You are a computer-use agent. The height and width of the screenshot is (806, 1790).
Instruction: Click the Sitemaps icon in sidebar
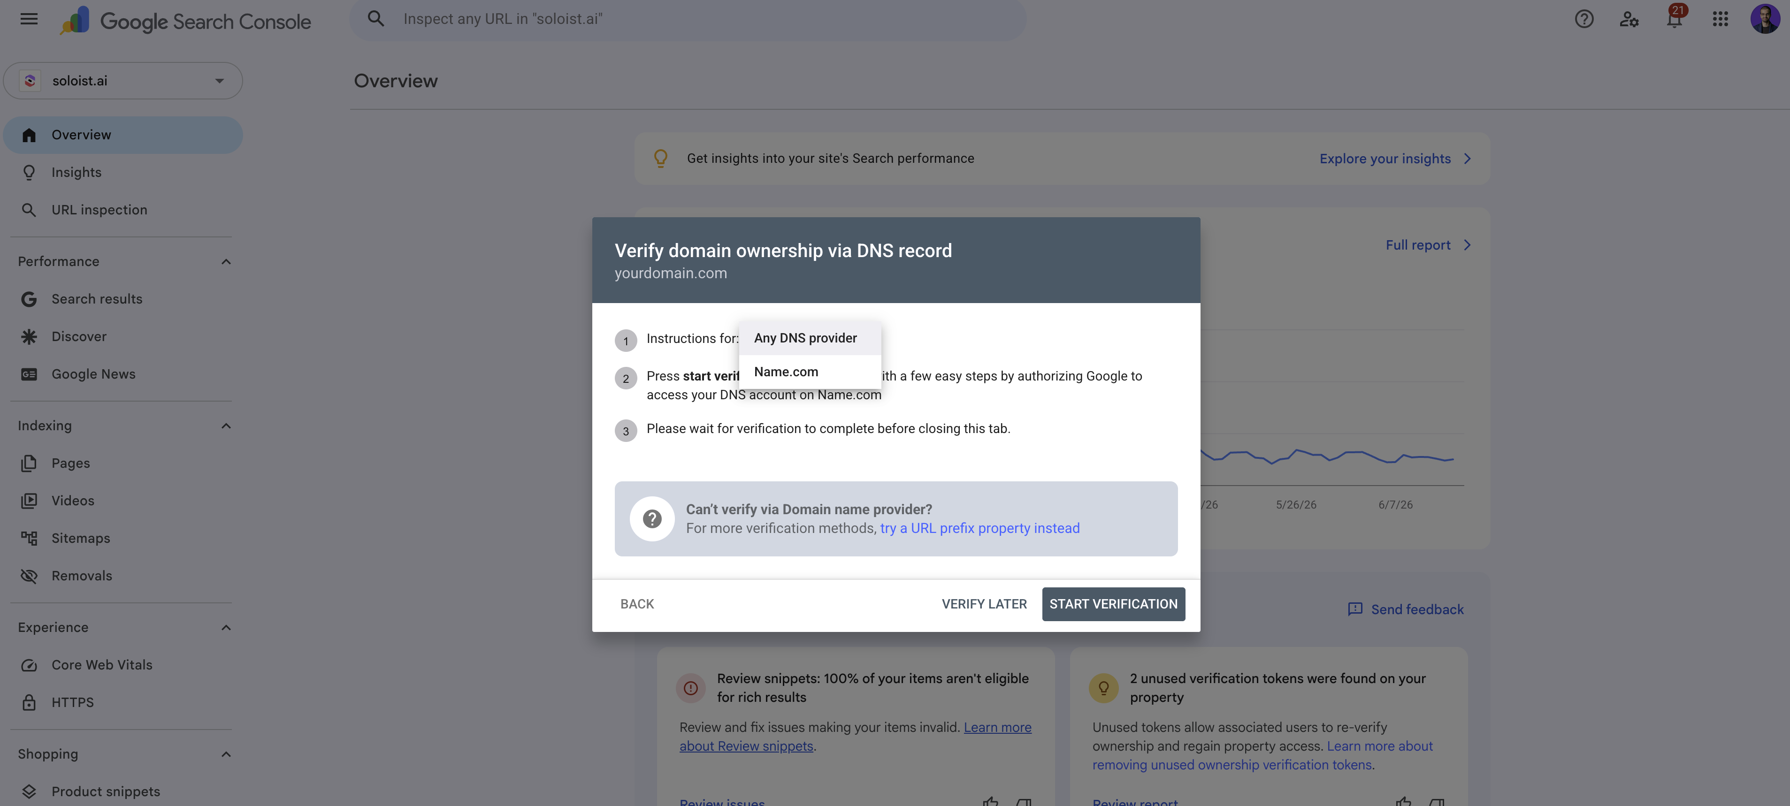pyautogui.click(x=29, y=538)
